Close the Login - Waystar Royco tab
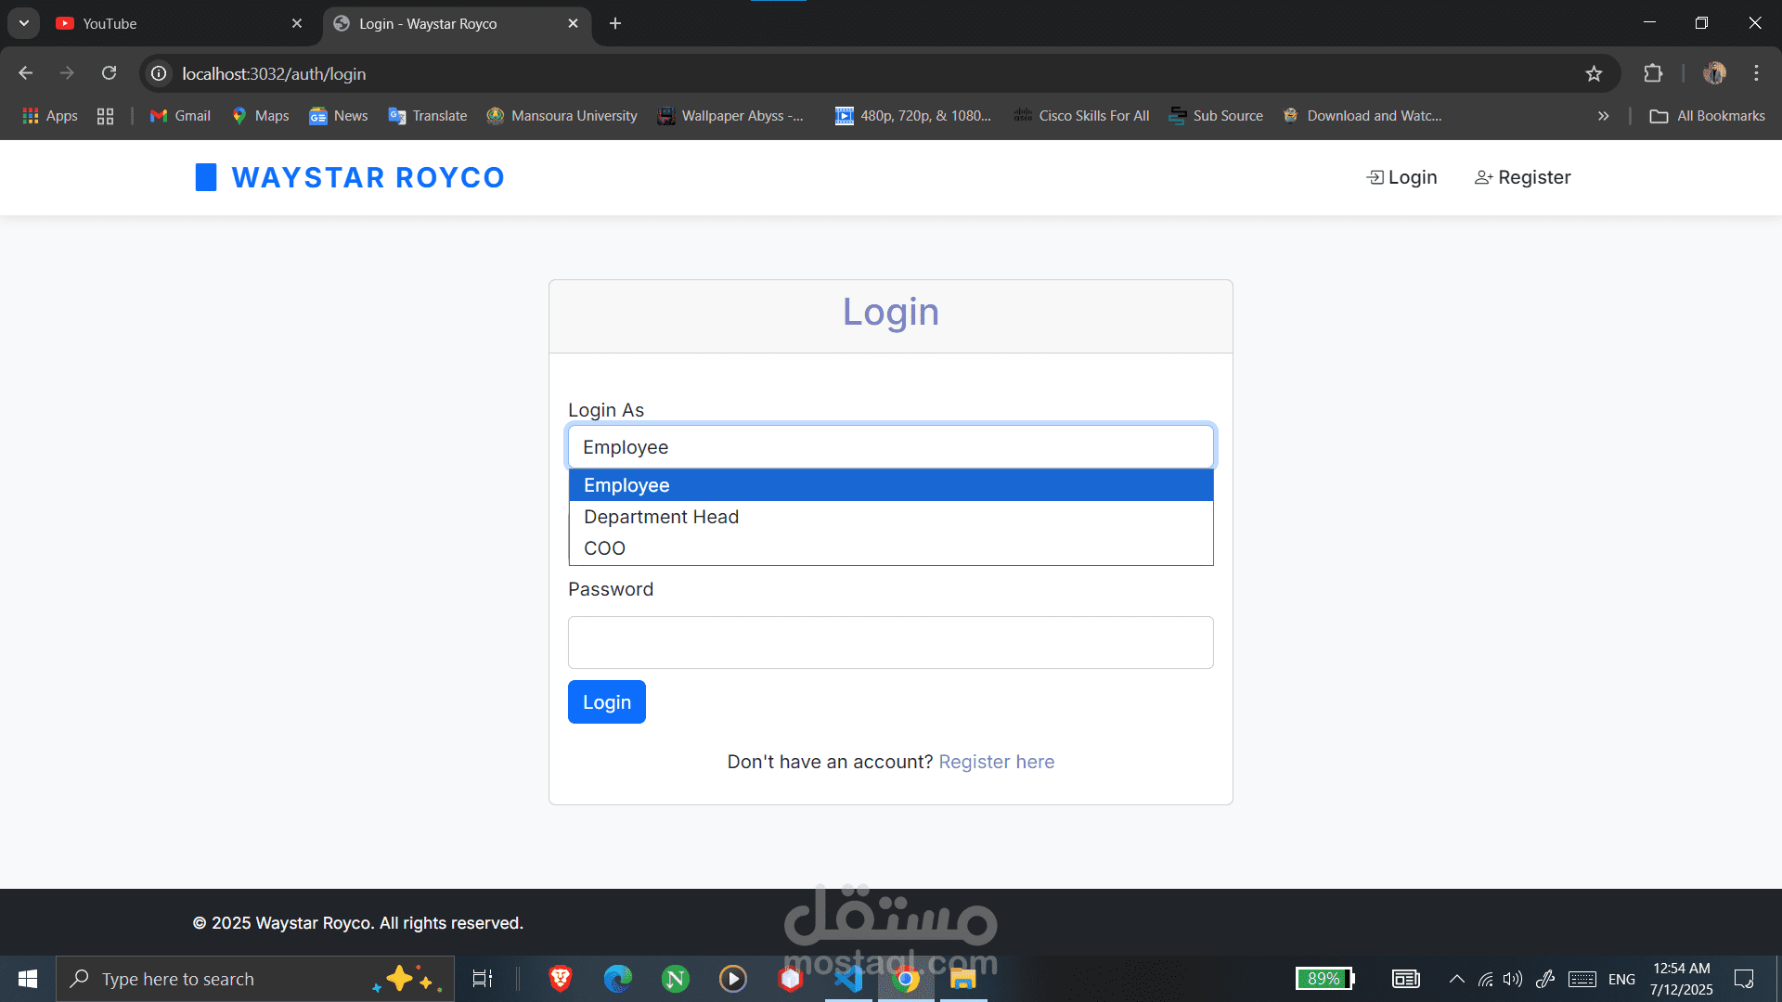The image size is (1782, 1002). coord(573,23)
